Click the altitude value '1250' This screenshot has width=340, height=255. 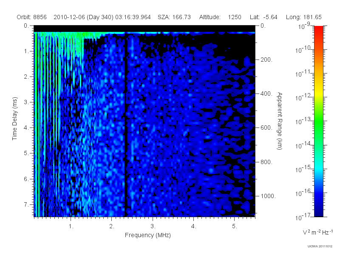pyautogui.click(x=235, y=17)
